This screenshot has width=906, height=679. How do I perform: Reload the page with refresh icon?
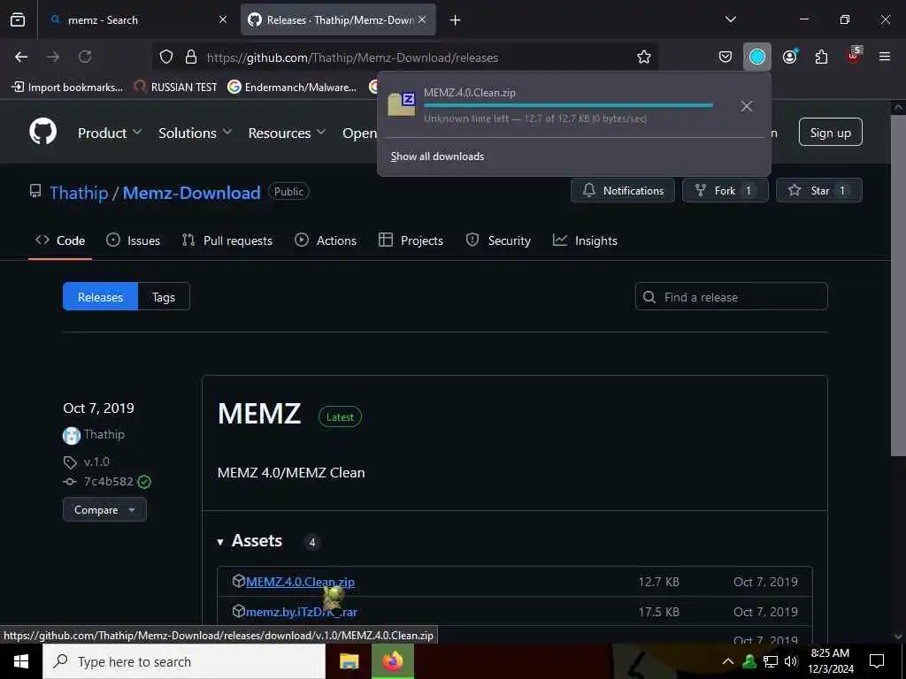85,57
